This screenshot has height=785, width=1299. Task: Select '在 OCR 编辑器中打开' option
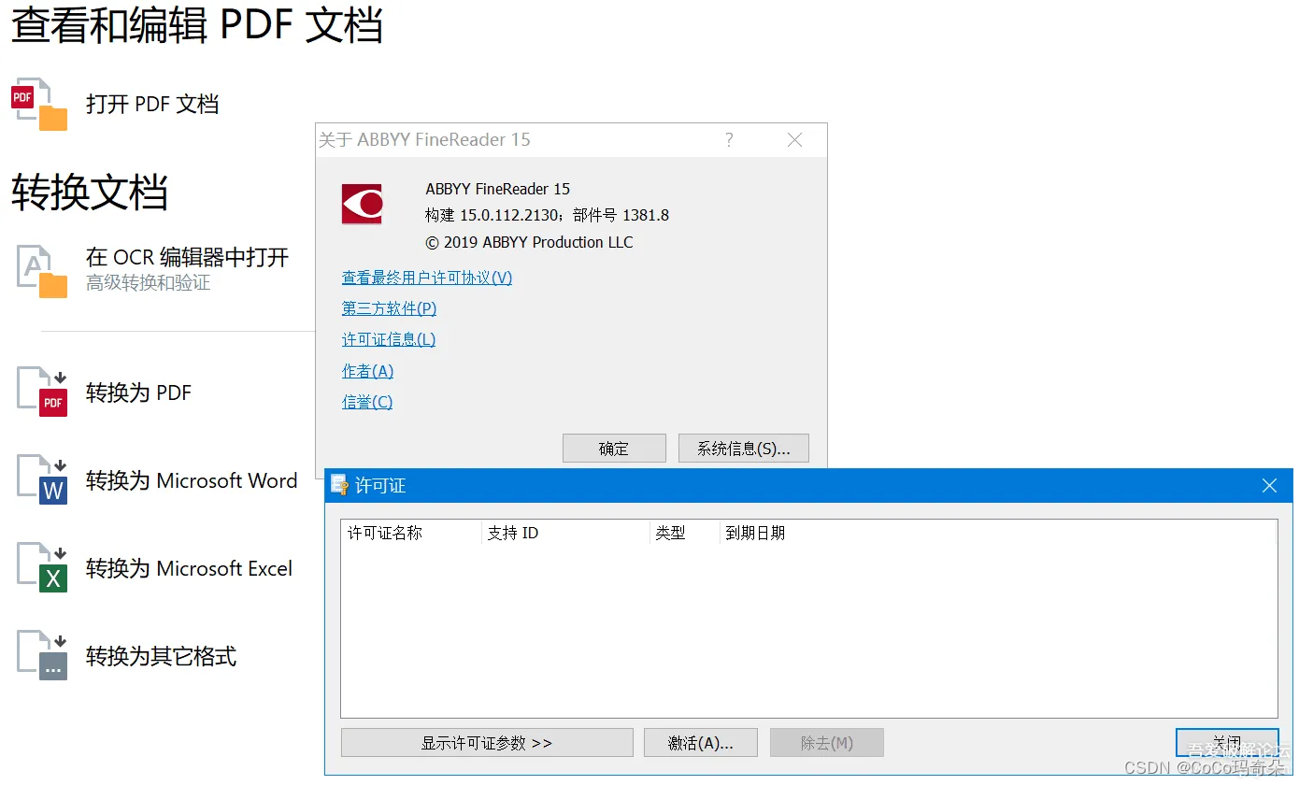(187, 257)
